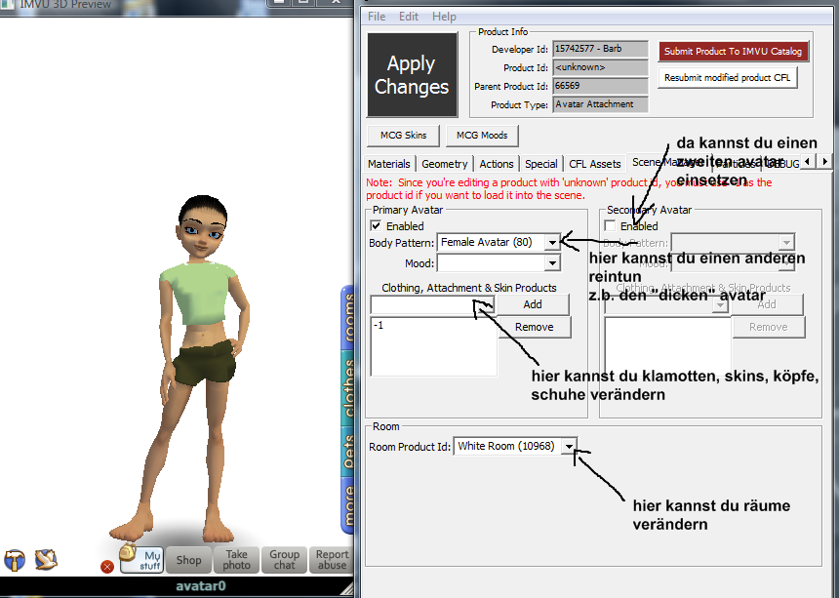
Task: Click the Product Id field showing unknown
Action: point(600,67)
